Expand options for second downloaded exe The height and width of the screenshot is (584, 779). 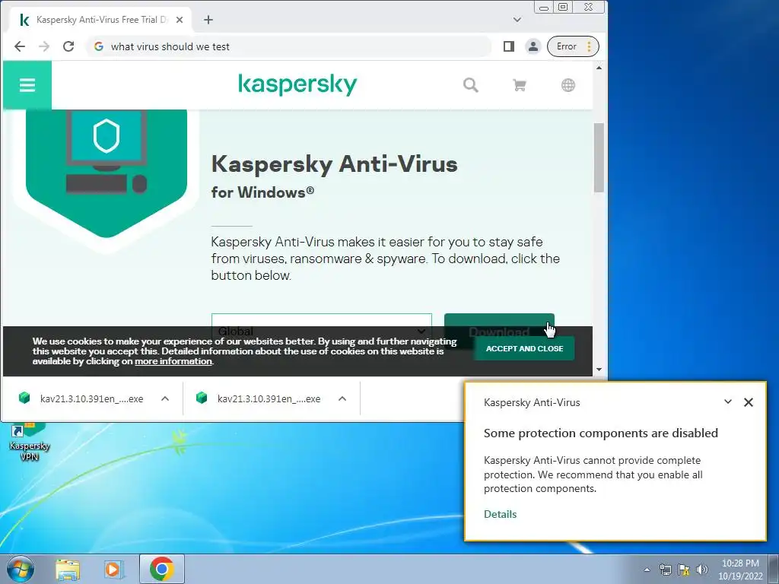click(x=342, y=398)
